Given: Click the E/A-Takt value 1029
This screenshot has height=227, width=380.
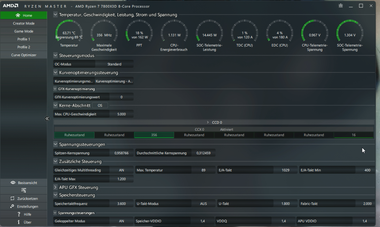Looking at the screenshot, I should coord(286,170).
